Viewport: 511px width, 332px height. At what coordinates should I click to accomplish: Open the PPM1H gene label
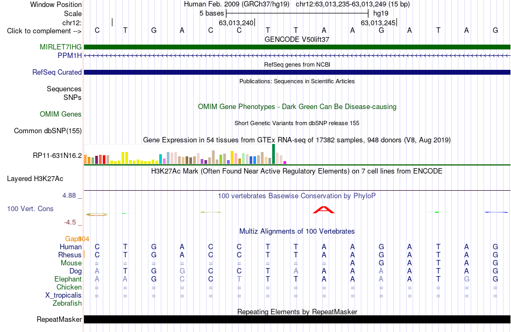(69, 56)
